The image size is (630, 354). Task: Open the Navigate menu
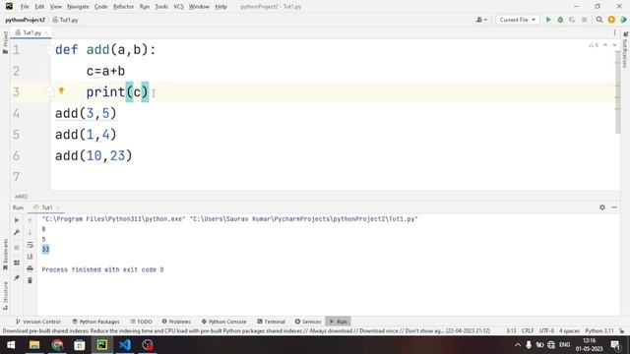78,7
